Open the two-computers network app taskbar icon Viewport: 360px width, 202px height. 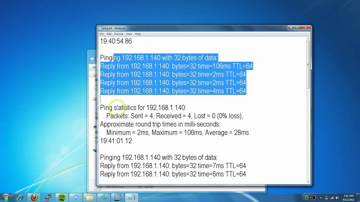point(48,198)
